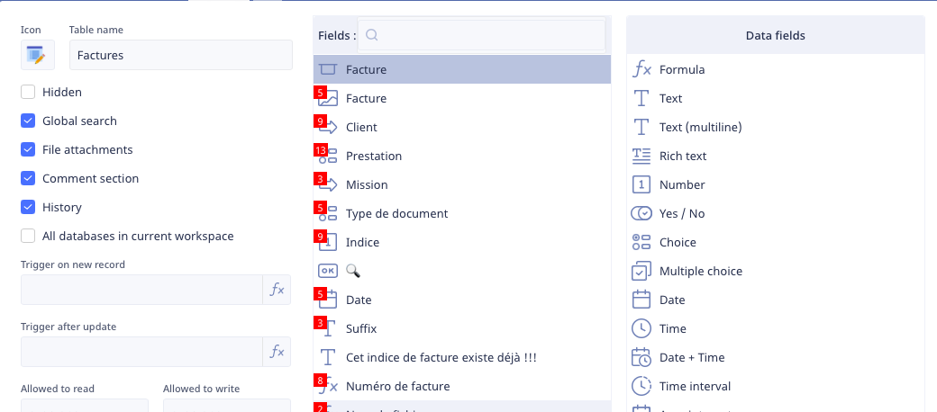
Task: Click the Formula data field icon
Action: [641, 69]
